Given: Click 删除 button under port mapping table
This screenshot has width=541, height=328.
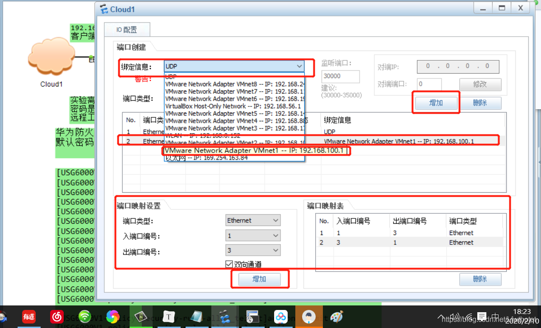Looking at the screenshot, I should point(480,279).
